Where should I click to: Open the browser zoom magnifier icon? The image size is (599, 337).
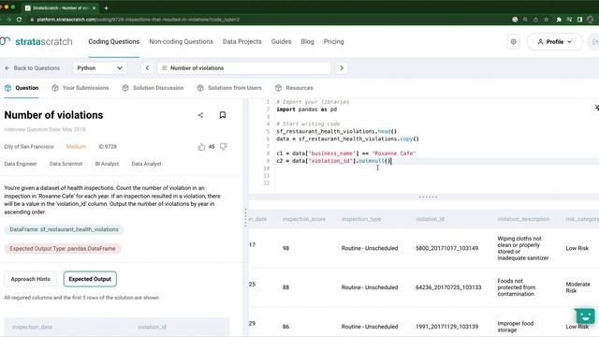click(526, 20)
